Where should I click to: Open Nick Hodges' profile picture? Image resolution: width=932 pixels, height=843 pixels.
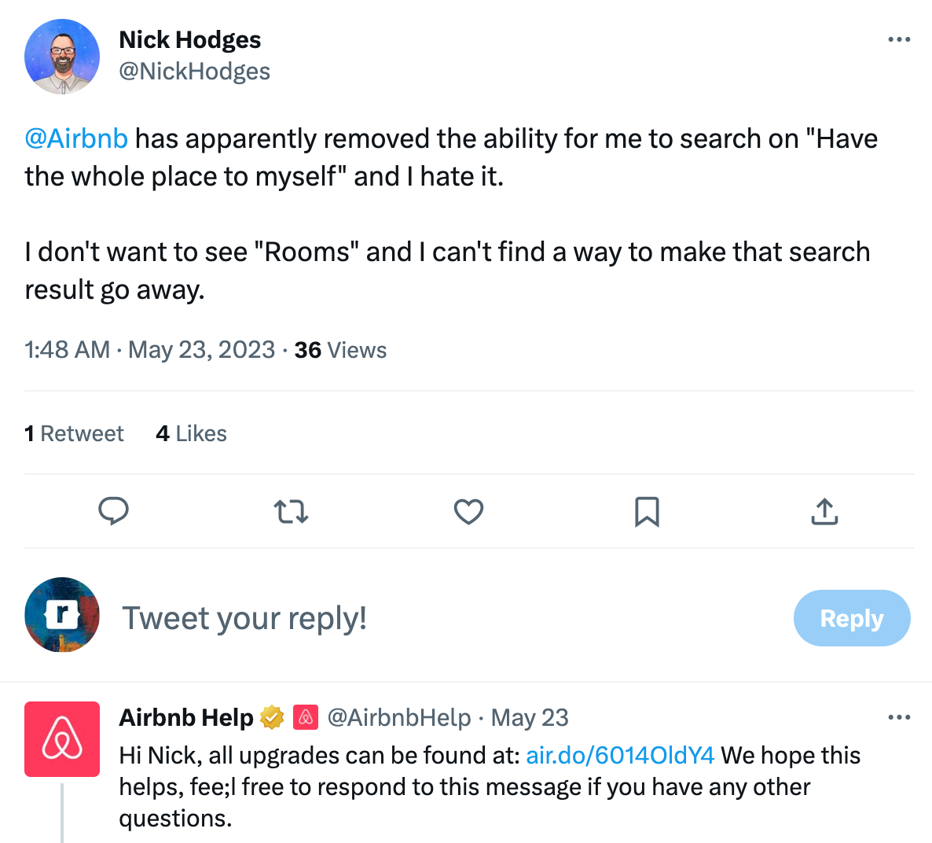pyautogui.click(x=62, y=56)
